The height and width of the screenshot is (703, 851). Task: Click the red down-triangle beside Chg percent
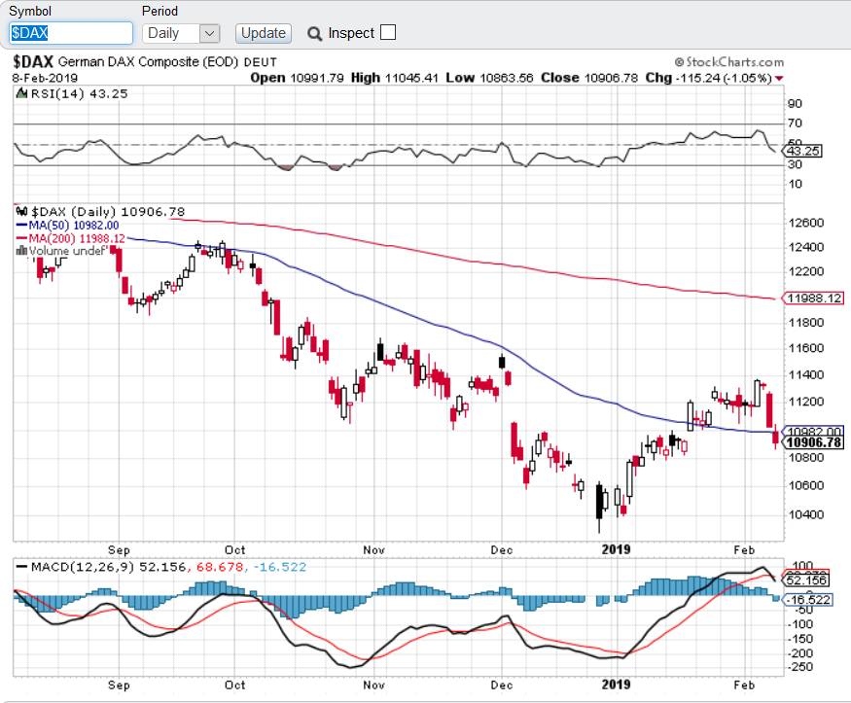point(780,78)
